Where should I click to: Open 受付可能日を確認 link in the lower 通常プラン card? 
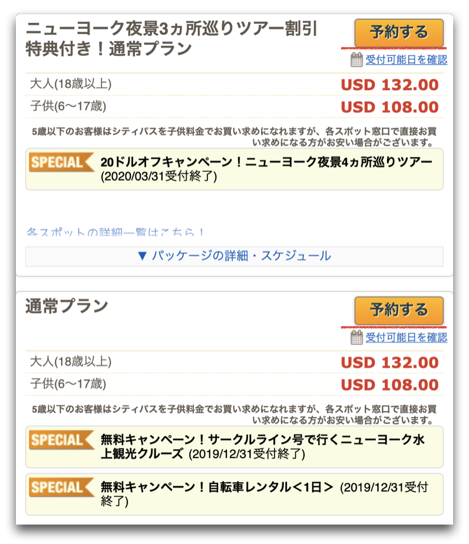[406, 337]
